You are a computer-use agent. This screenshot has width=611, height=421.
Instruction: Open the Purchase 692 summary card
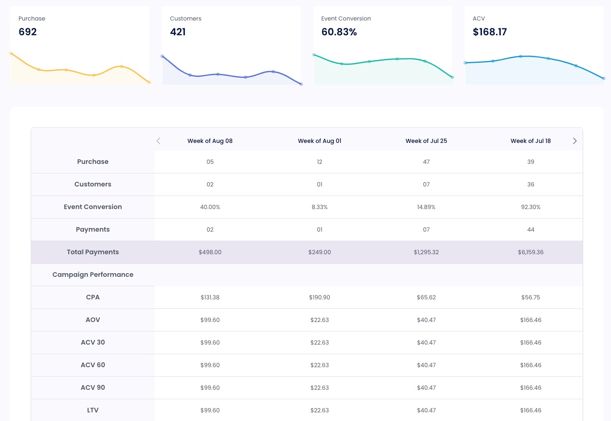[x=80, y=46]
